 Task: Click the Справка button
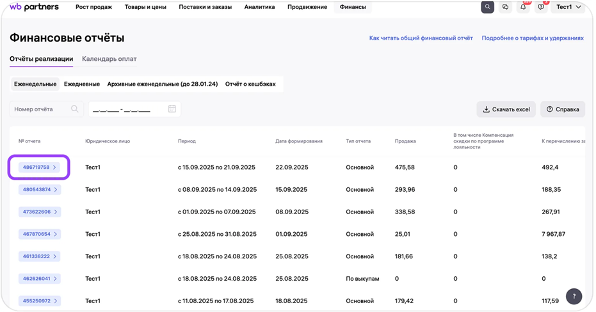[563, 109]
